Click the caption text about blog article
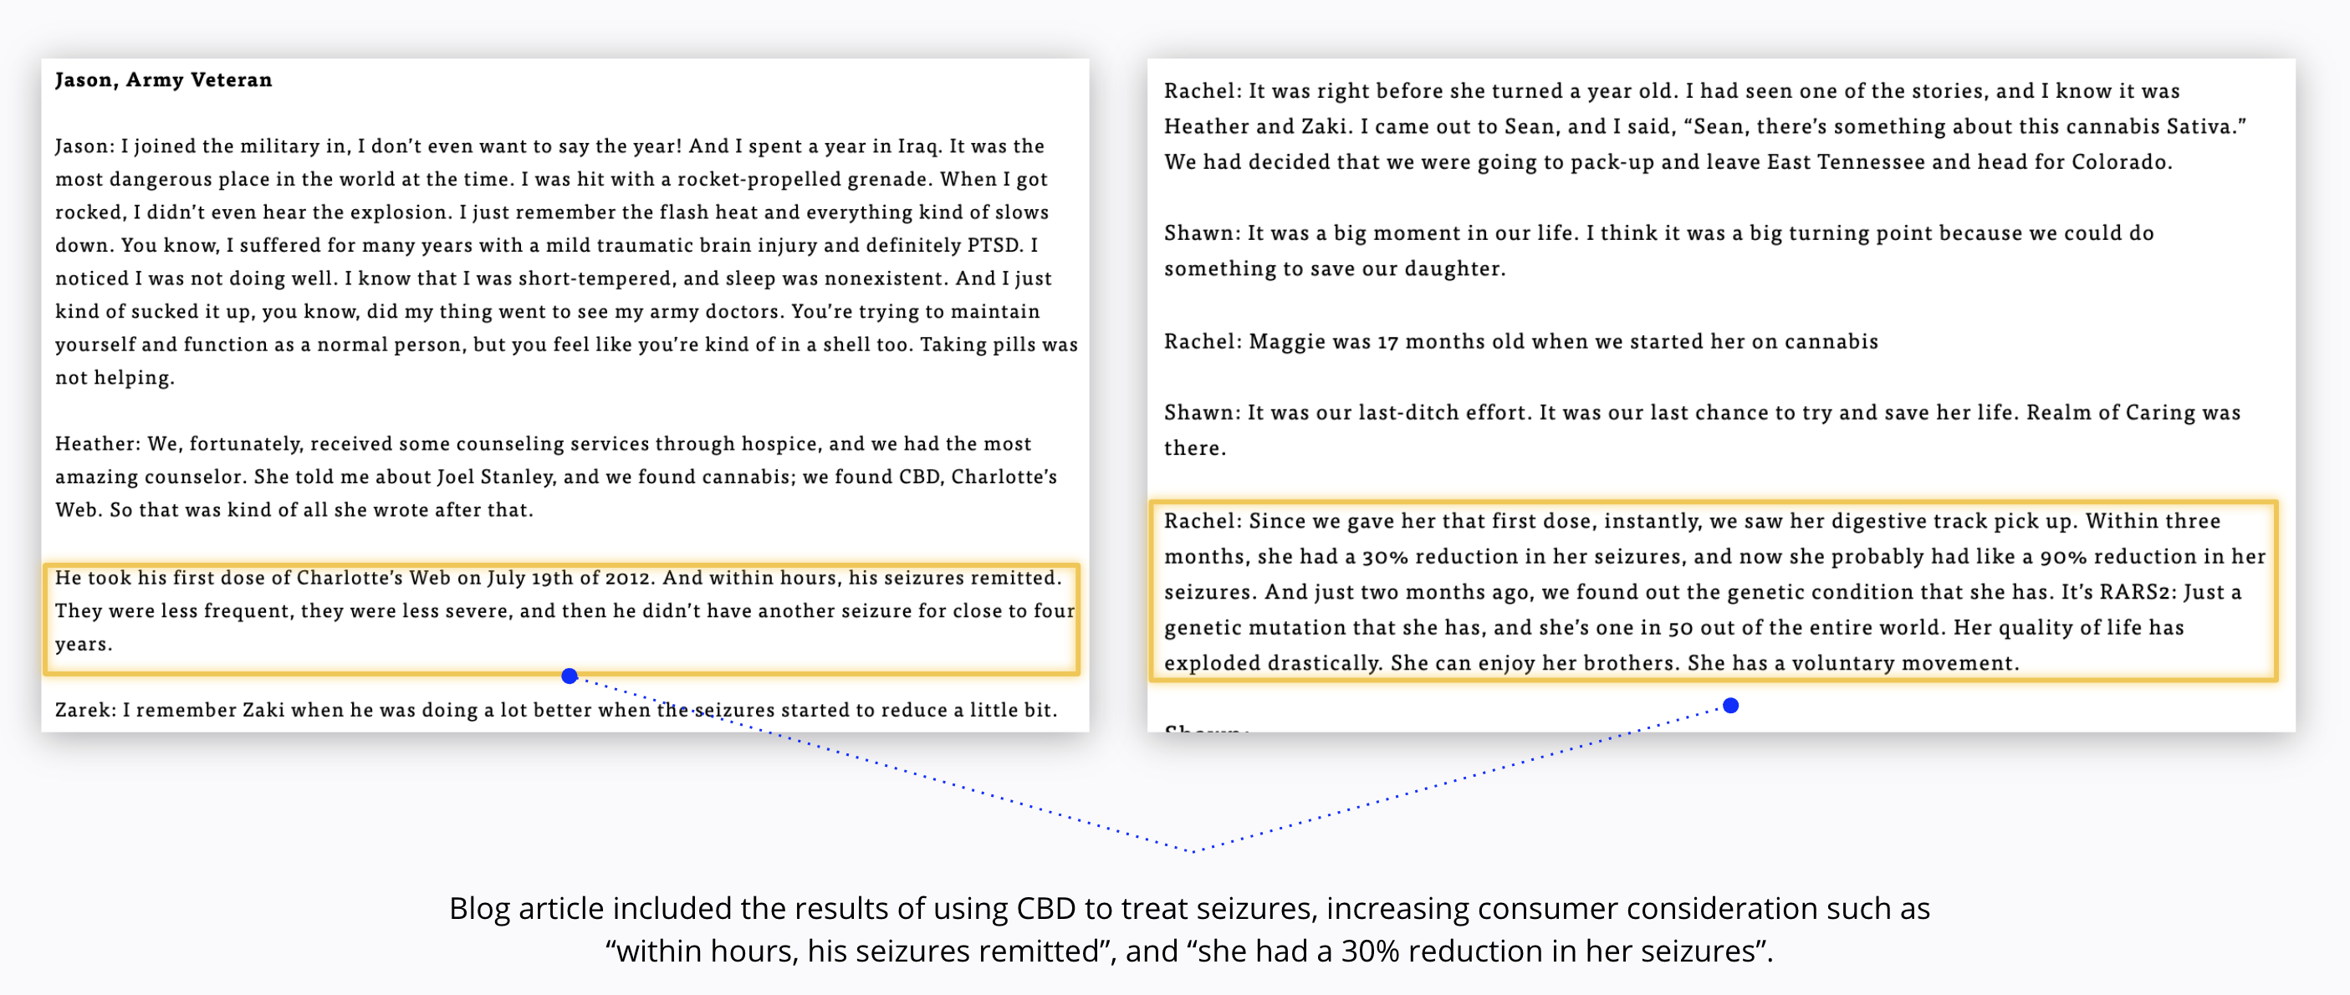 coord(1189,929)
